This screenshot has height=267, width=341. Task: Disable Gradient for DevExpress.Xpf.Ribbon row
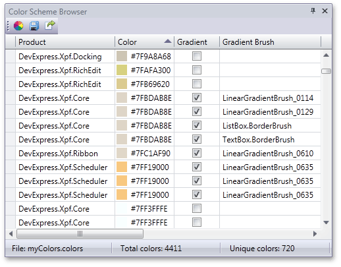click(x=197, y=153)
